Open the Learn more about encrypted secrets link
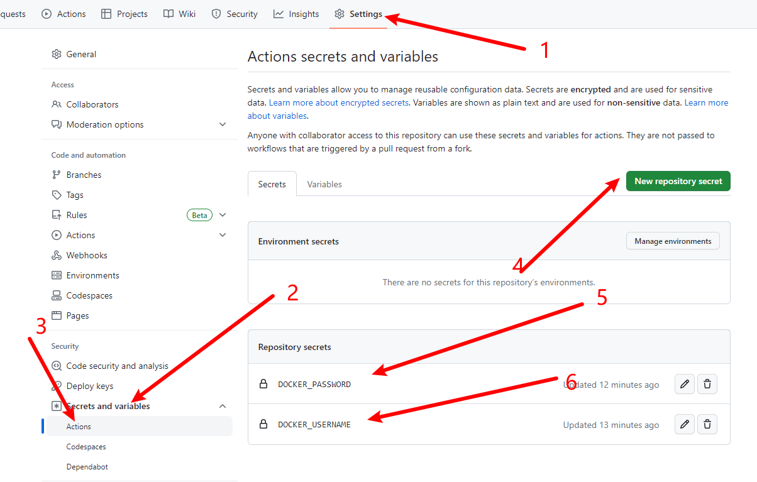The height and width of the screenshot is (482, 757). [339, 102]
